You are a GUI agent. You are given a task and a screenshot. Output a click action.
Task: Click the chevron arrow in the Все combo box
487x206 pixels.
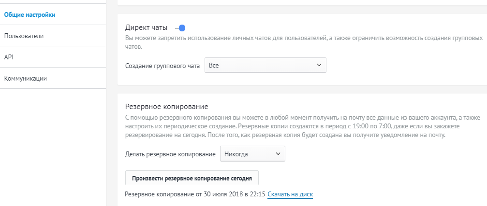(319, 65)
